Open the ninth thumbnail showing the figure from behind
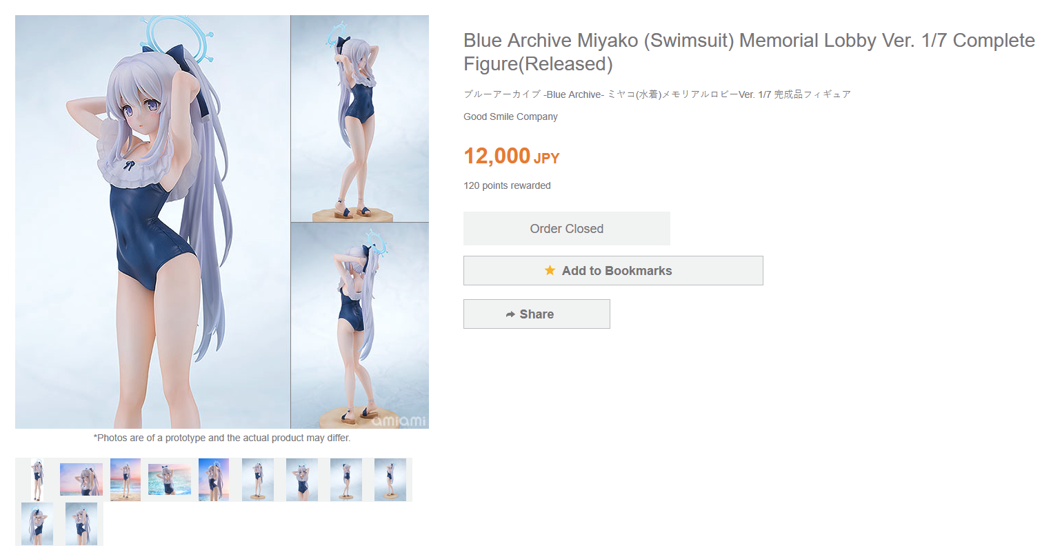Image resolution: width=1051 pixels, height=548 pixels. 390,480
